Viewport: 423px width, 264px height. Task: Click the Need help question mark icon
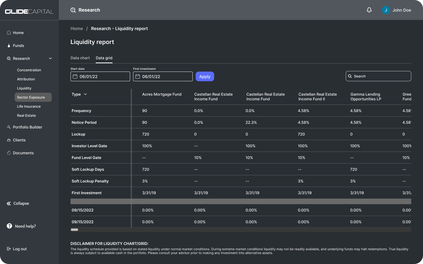click(x=9, y=226)
